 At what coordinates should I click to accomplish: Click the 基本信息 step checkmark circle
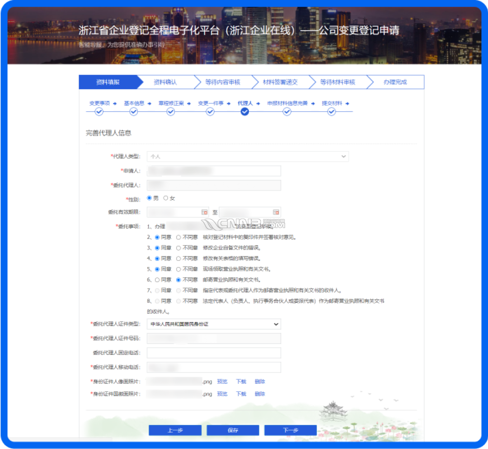tap(134, 112)
